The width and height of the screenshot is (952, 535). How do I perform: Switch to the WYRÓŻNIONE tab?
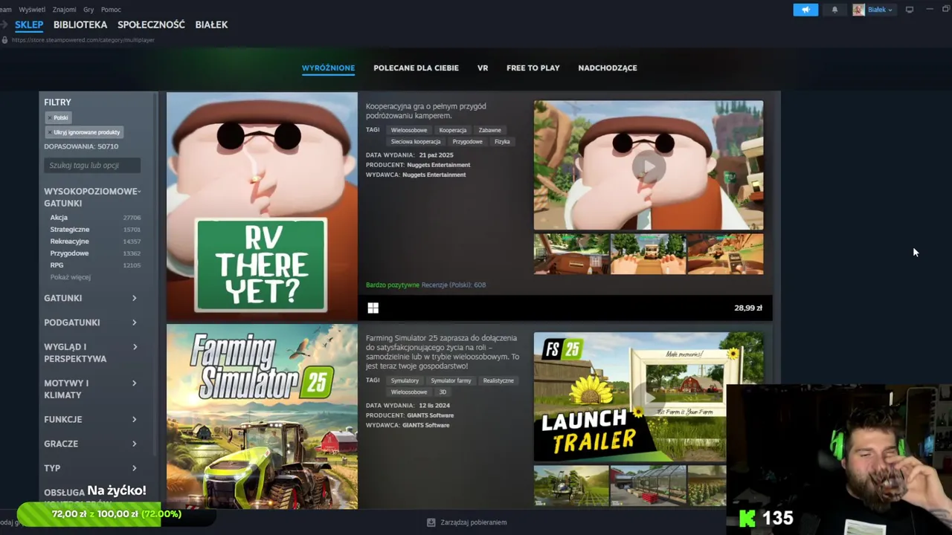click(x=328, y=68)
